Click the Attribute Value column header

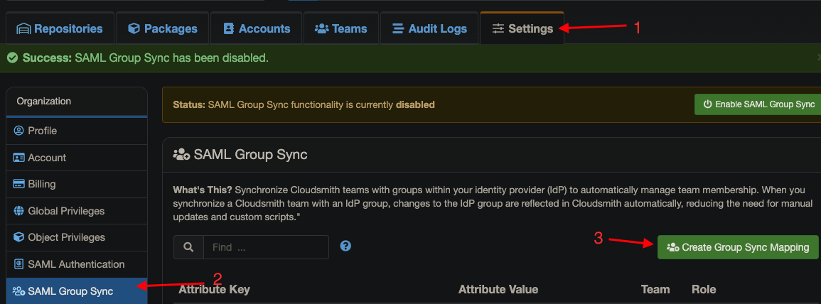pyautogui.click(x=498, y=289)
